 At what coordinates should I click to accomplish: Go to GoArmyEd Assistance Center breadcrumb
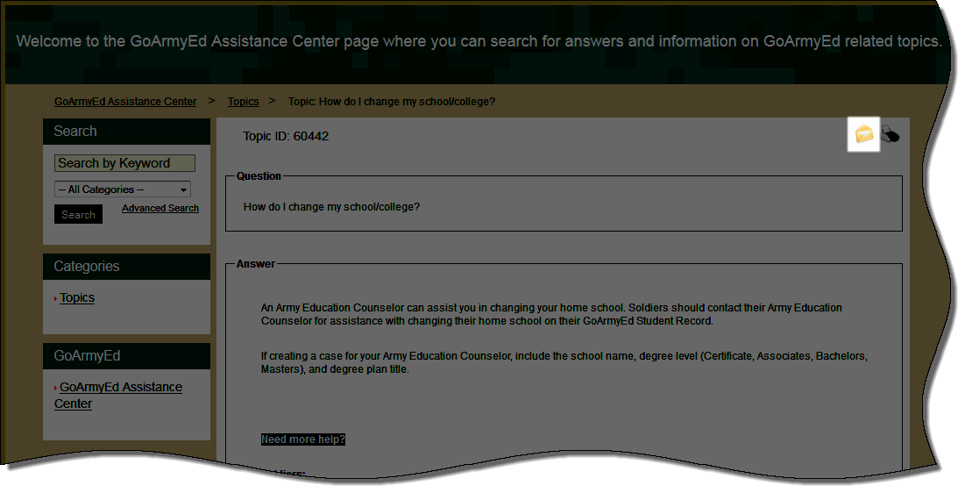(125, 102)
